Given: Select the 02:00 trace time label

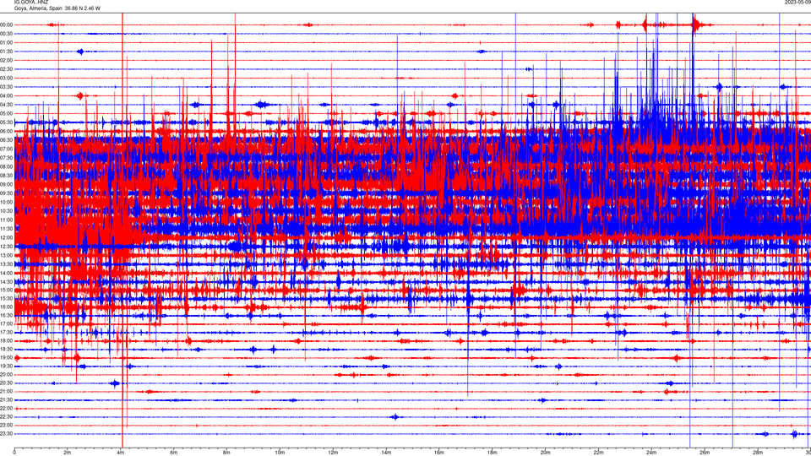Looking at the screenshot, I should (x=7, y=60).
